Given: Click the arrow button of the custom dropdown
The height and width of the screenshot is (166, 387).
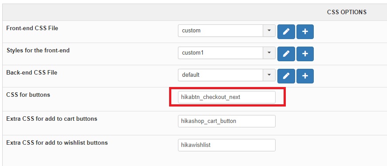Looking at the screenshot, I should point(269,31).
